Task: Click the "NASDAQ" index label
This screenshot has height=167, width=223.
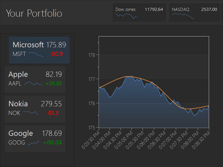Action: coord(180,9)
